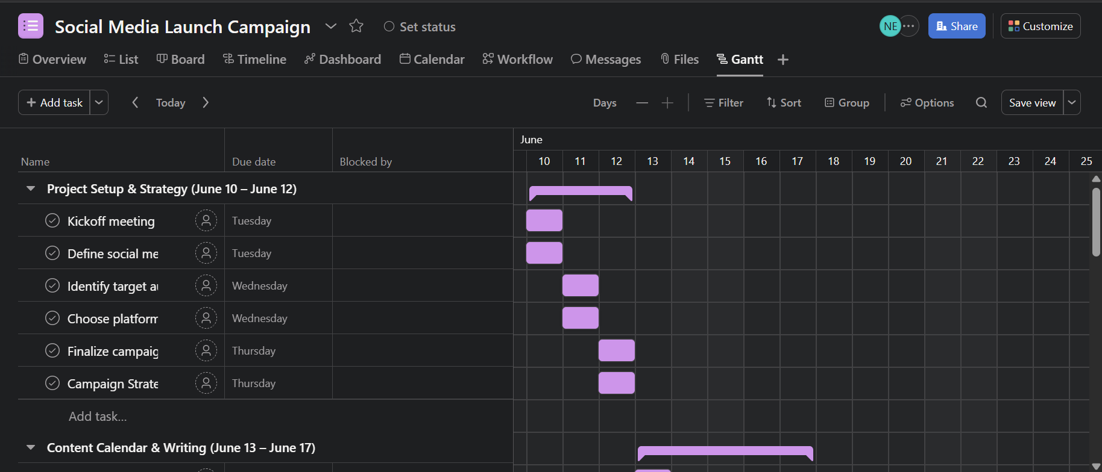The height and width of the screenshot is (472, 1102).
Task: Assign Choose platforms task via assignee icon
Action: click(x=206, y=318)
